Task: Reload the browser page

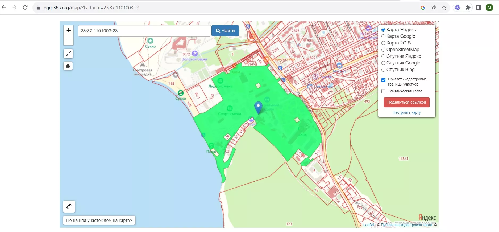Action: (25, 7)
